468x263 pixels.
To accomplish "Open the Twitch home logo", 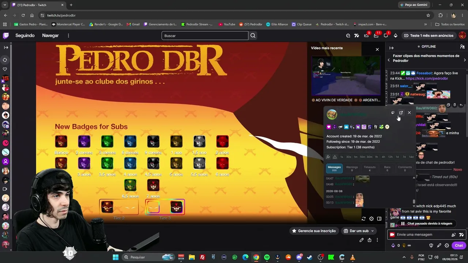I will pos(6,35).
